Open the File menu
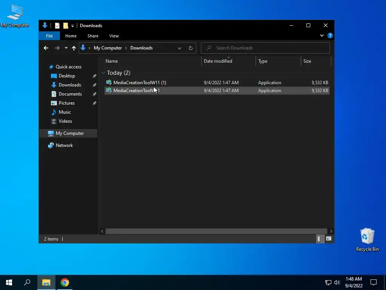 coord(49,36)
